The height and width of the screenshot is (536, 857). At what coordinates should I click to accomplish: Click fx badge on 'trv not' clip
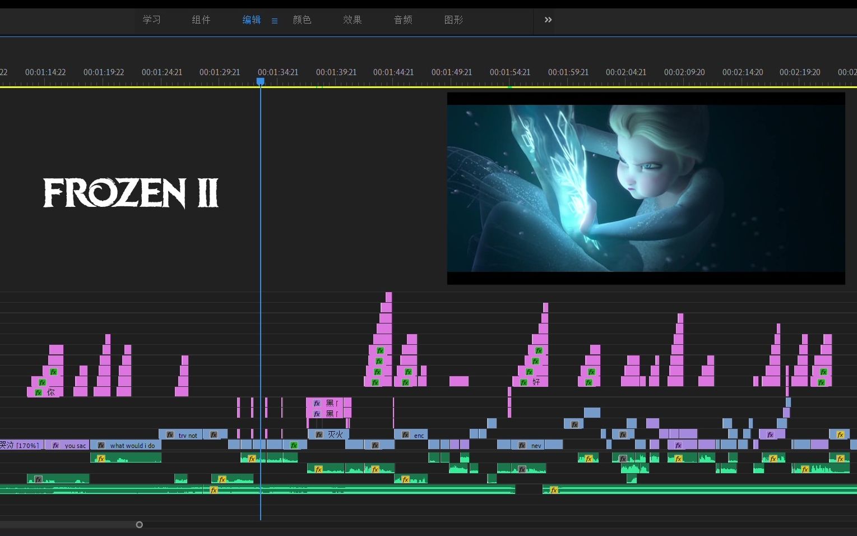[x=170, y=435]
